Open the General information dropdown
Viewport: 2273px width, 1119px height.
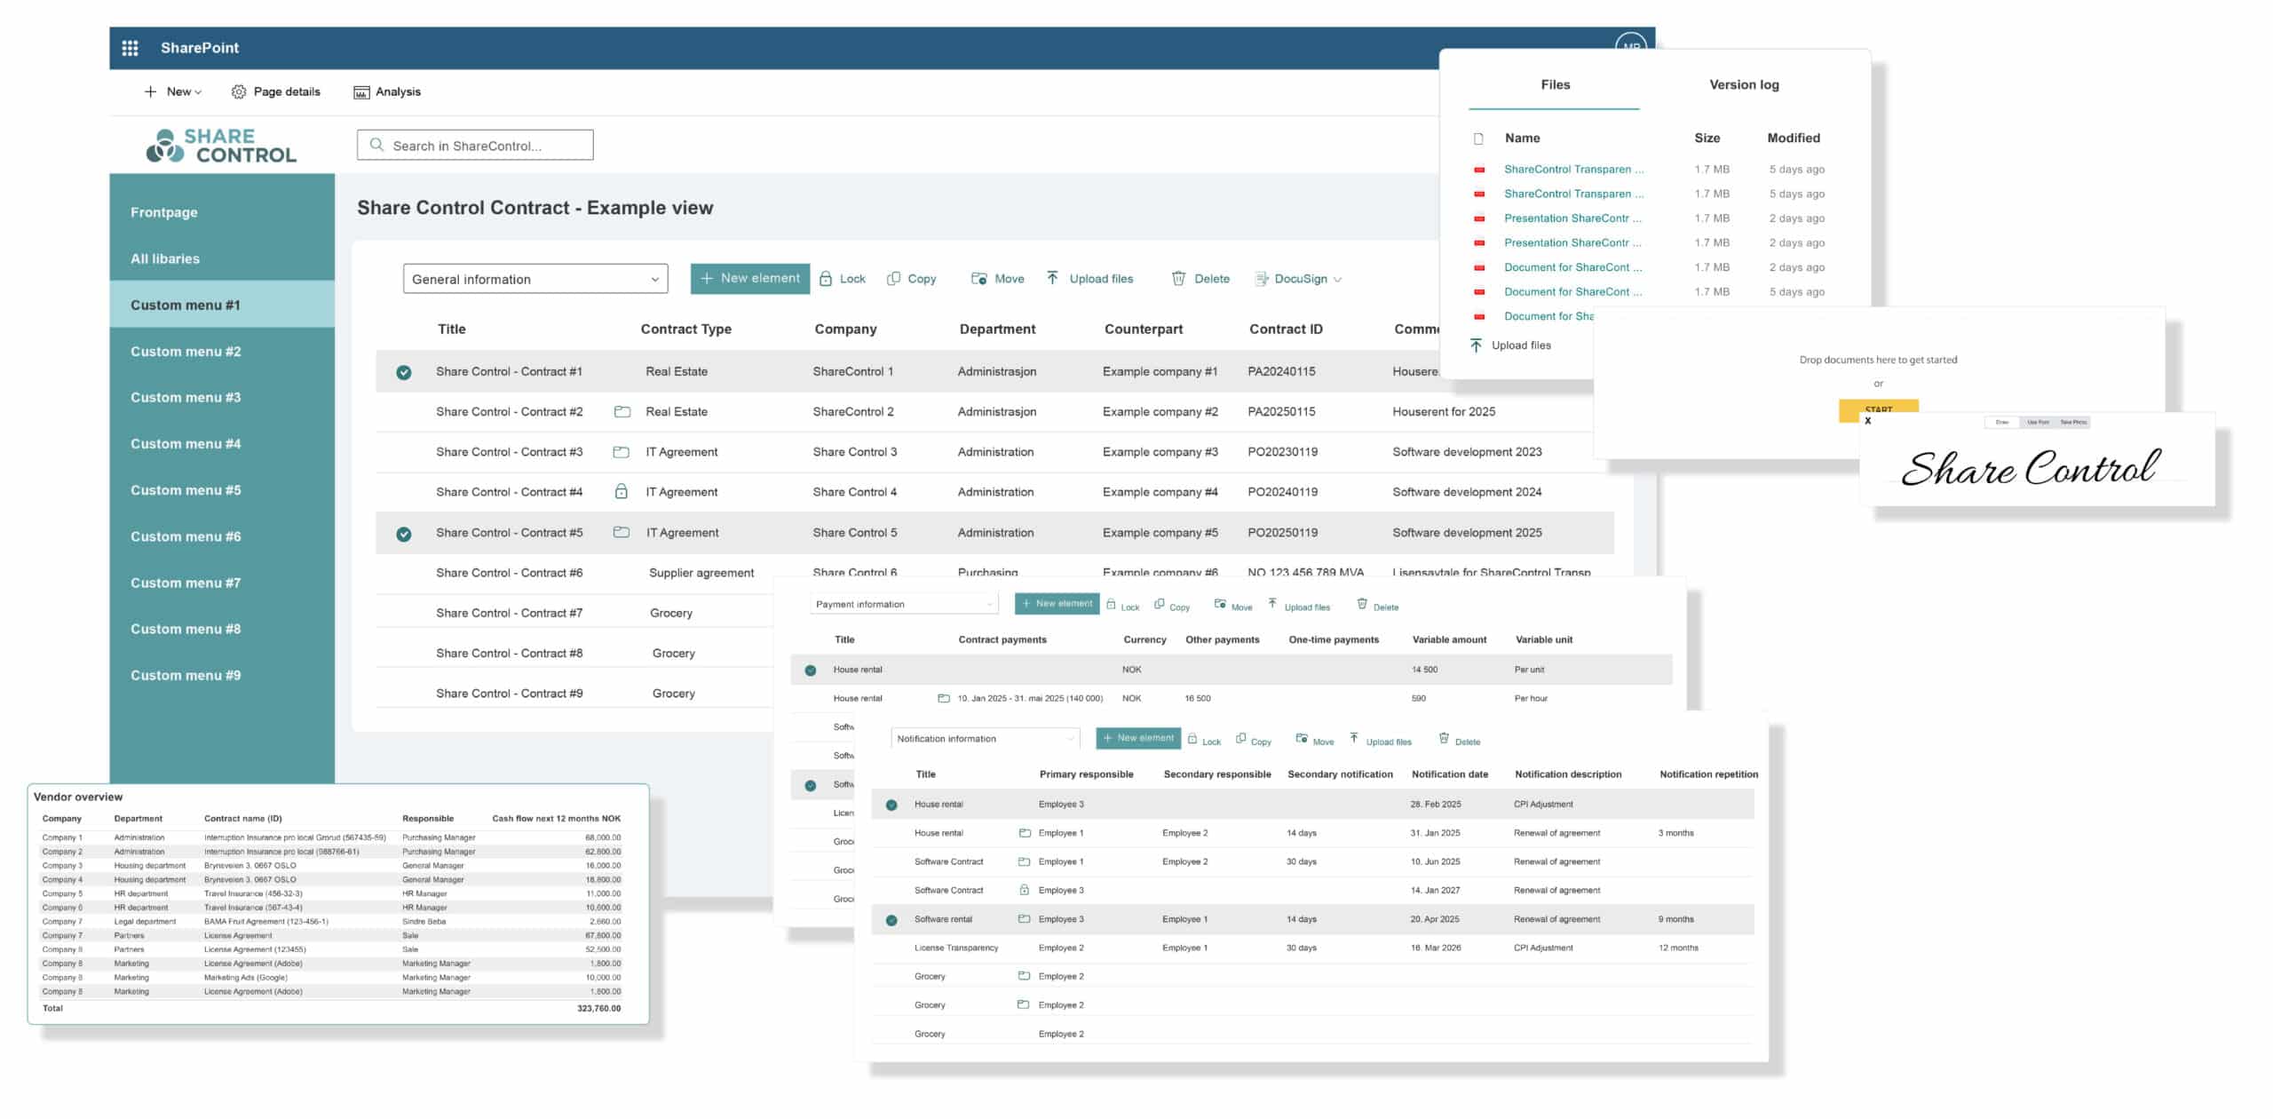(x=535, y=279)
